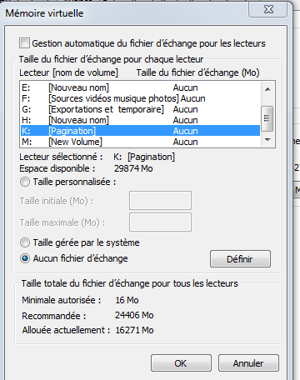Select Taille personnalisée radio option
The width and height of the screenshot is (300, 380).
pos(25,182)
